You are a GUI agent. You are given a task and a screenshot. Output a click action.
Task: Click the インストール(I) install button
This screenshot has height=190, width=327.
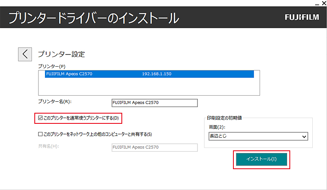[x=262, y=159]
